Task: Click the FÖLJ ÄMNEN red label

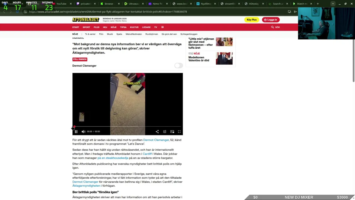Action: click(x=80, y=59)
